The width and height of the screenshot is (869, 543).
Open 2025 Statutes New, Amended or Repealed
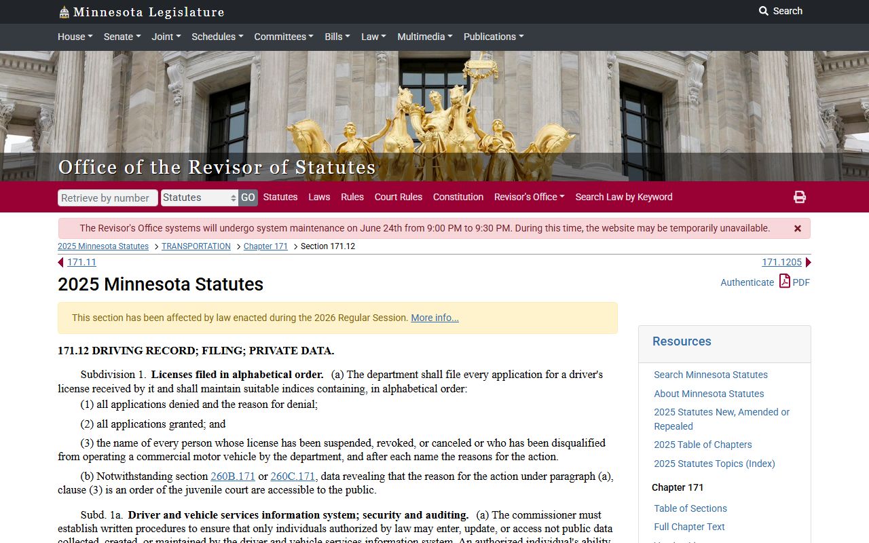point(722,419)
